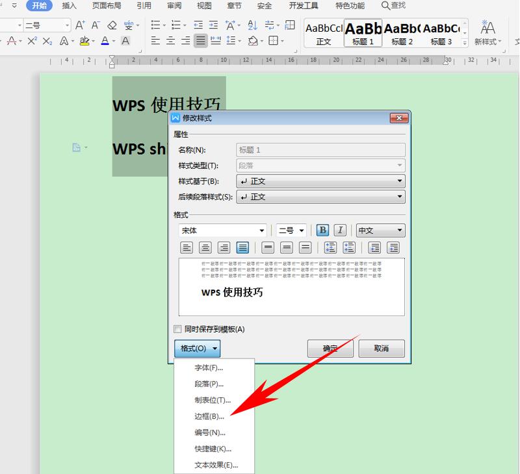Viewport: 520px width, 474px height.
Task: Open the 后续段落样式 dropdown
Action: coord(320,197)
